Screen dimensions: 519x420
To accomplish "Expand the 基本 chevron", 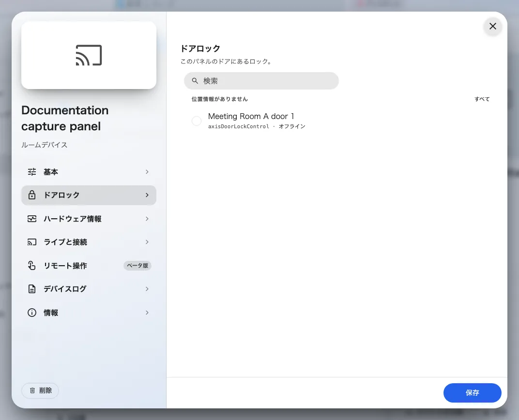I will click(x=147, y=172).
